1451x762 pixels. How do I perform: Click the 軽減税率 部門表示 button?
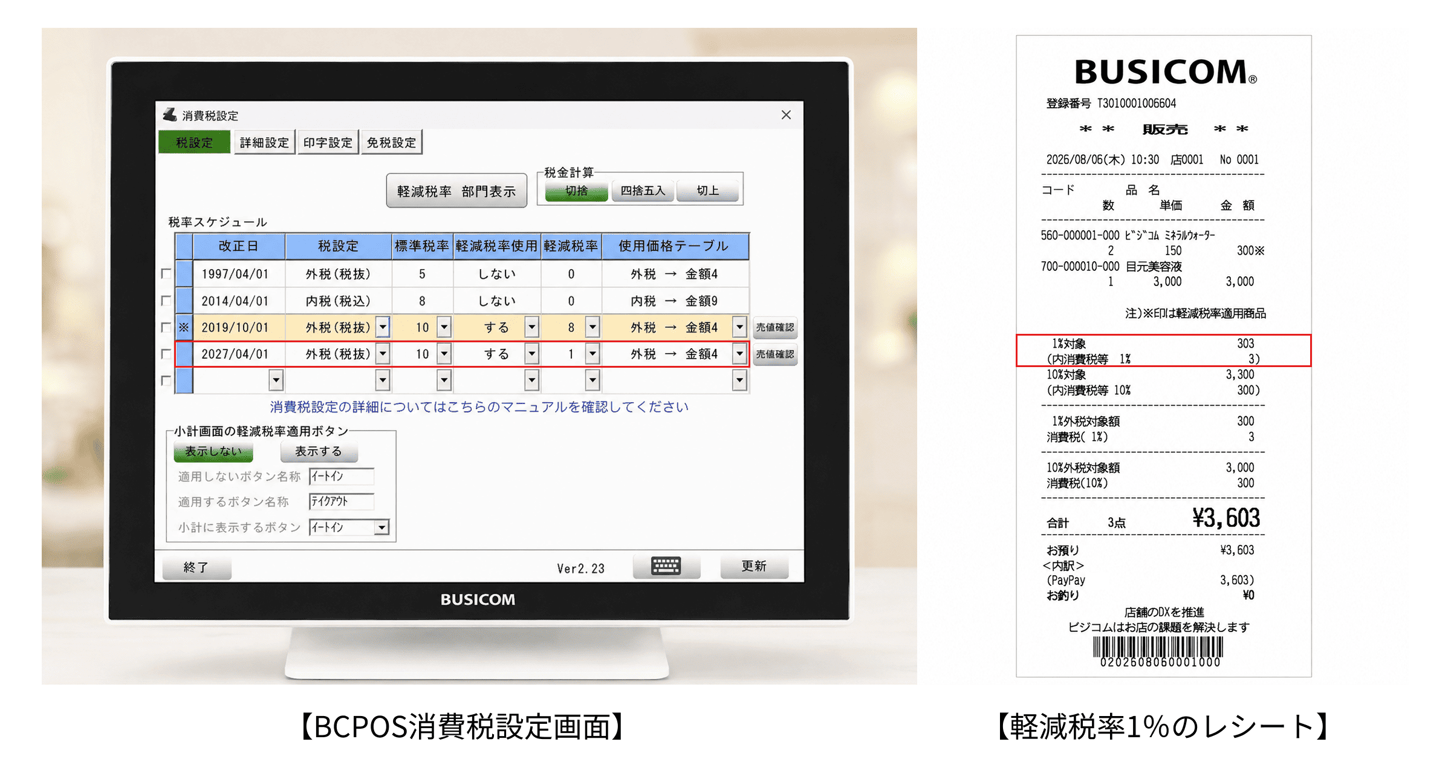point(456,191)
